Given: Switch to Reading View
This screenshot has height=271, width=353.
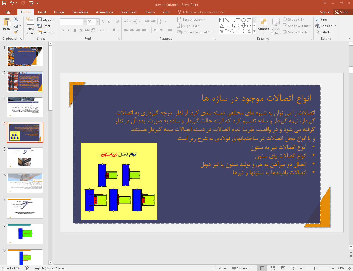Looking at the screenshot, I should pos(283,268).
